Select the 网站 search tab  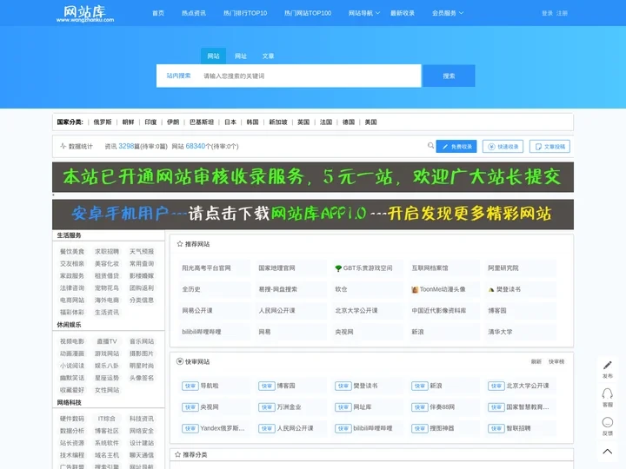tap(213, 56)
